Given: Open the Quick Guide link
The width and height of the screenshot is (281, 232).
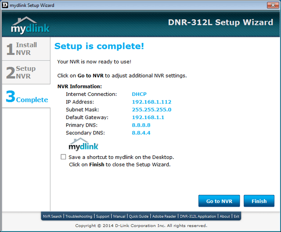Looking at the screenshot, I should point(139,216).
